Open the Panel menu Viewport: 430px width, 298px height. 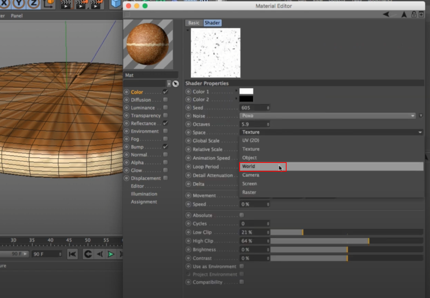pos(17,16)
